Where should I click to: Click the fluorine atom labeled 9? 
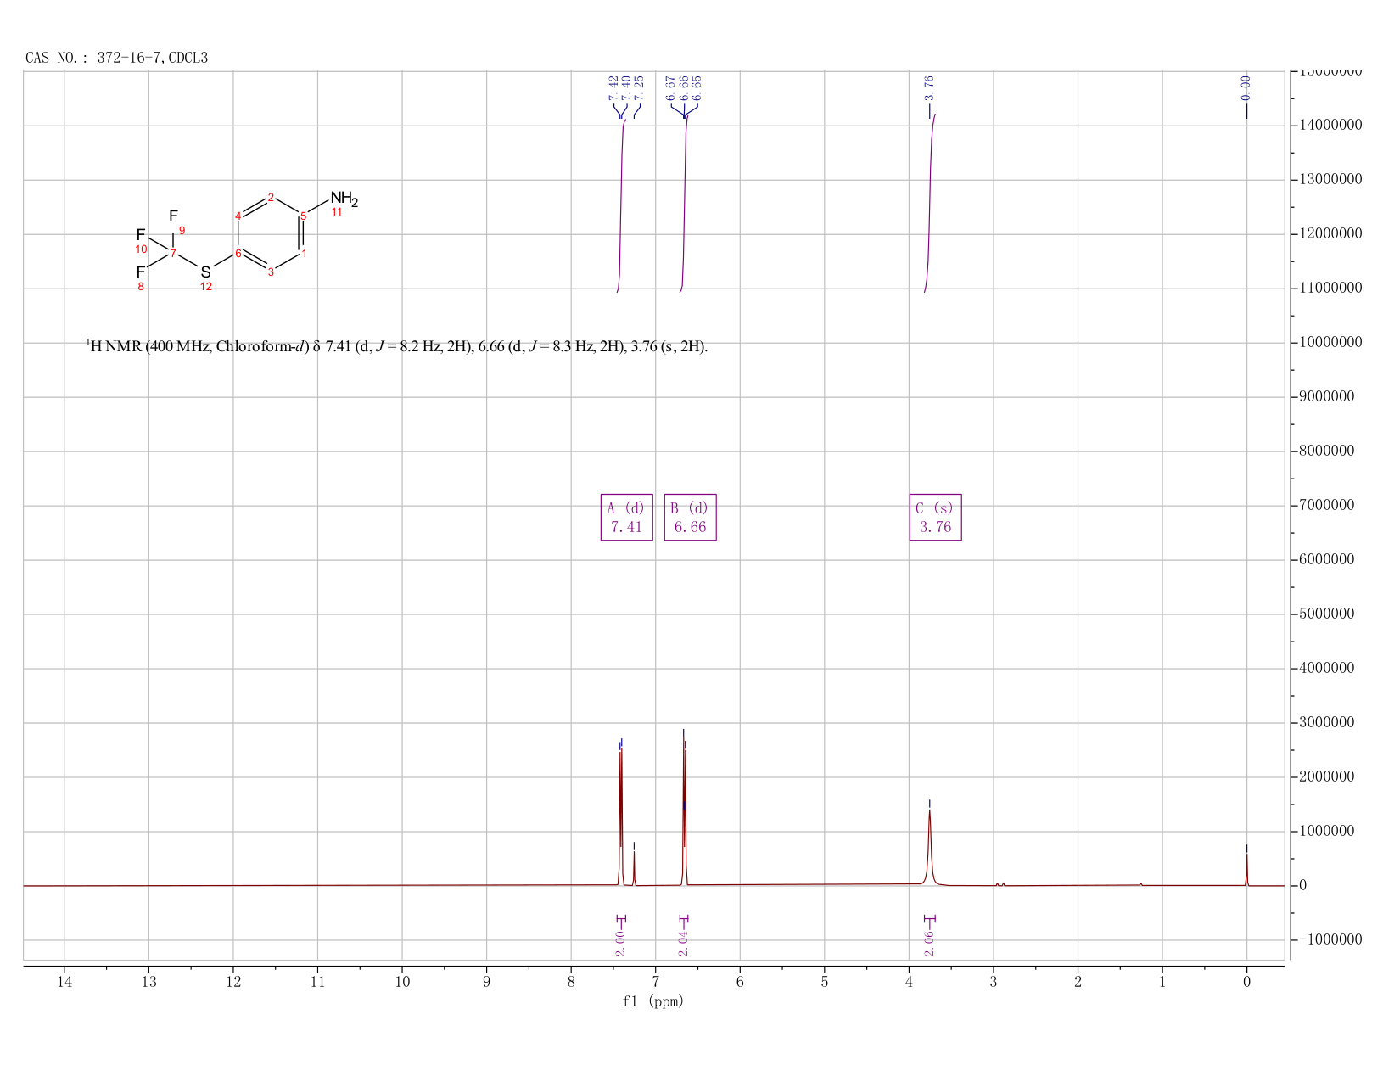point(173,216)
